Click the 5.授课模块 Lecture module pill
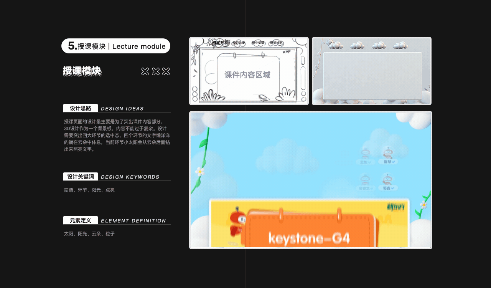The height and width of the screenshot is (288, 491). click(116, 46)
